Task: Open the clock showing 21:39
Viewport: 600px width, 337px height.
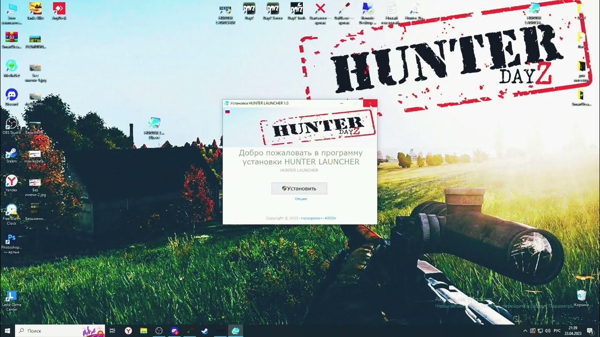Action: pyautogui.click(x=573, y=330)
